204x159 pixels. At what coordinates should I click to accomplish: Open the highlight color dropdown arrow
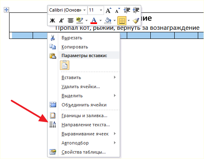pyautogui.click(x=86, y=20)
